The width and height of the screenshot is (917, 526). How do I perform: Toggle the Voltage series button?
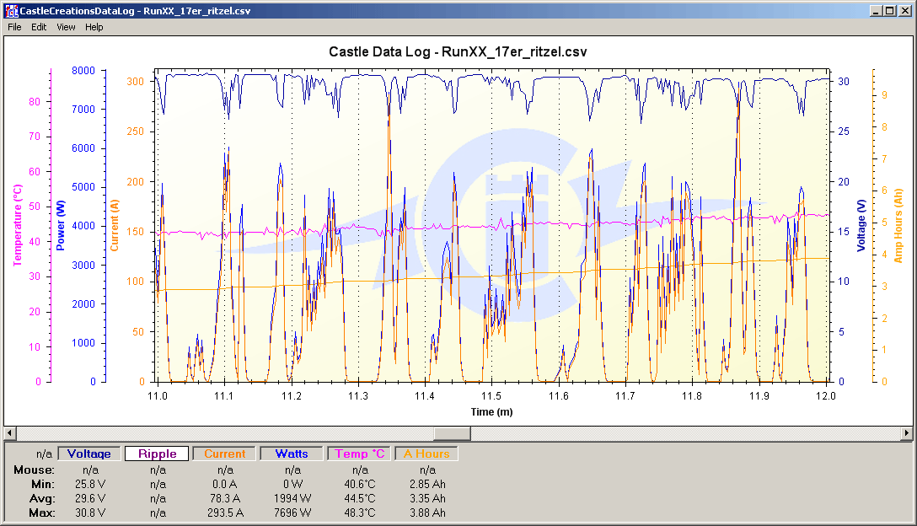point(88,454)
